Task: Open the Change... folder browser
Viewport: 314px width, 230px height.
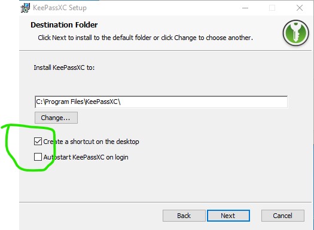Action: [56, 118]
